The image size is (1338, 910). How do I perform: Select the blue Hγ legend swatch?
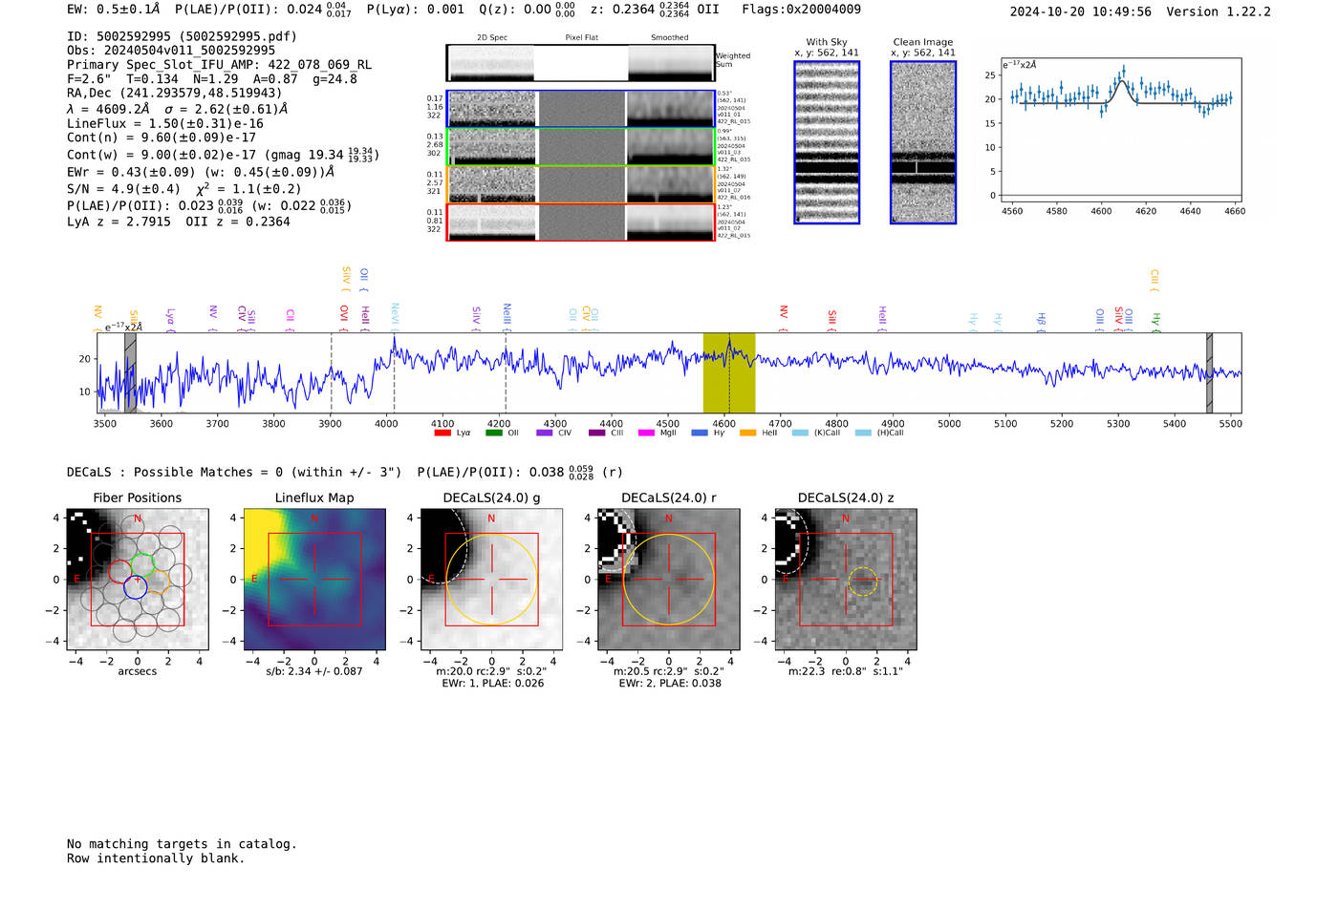(700, 433)
